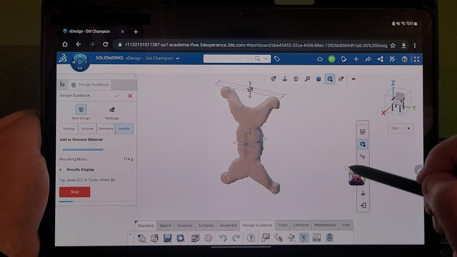The image size is (457, 257).
Task: Expand the Results Display section
Action: (61, 169)
